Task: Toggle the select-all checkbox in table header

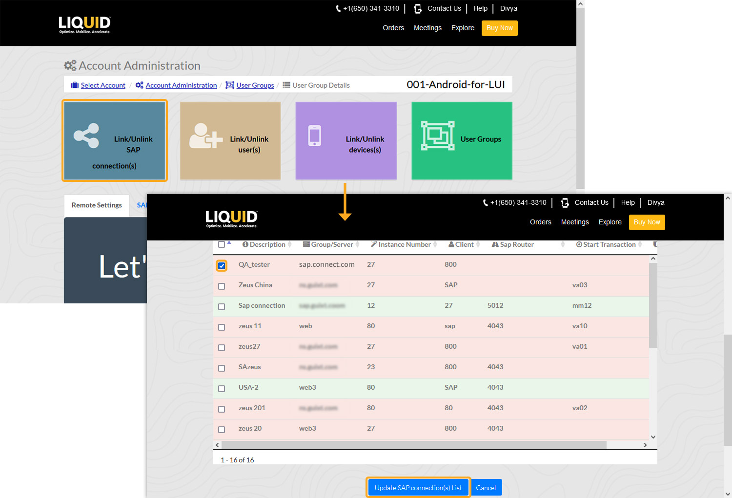Action: pos(222,244)
